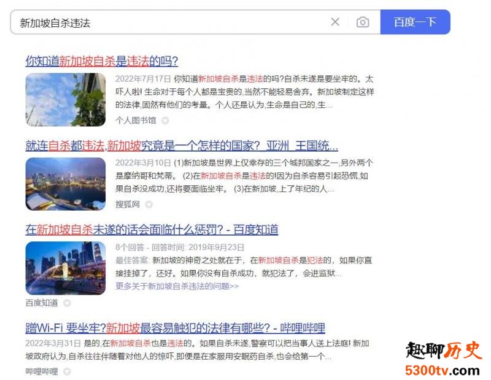Click the snippet line 坡政府认为,自杀往往伴随着对他人的惊吓
The height and width of the screenshot is (380, 491).
coord(179,357)
